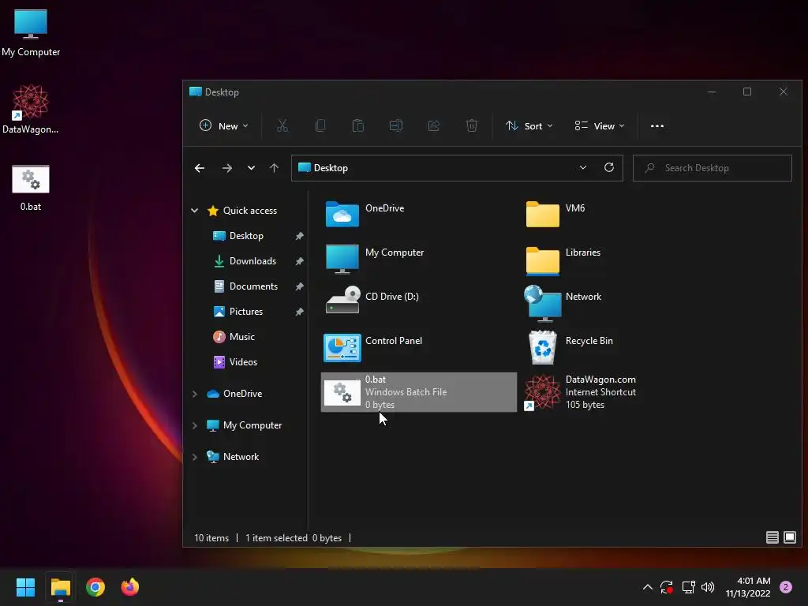Unpin Pictures using its pin icon
The height and width of the screenshot is (606, 808).
[299, 312]
